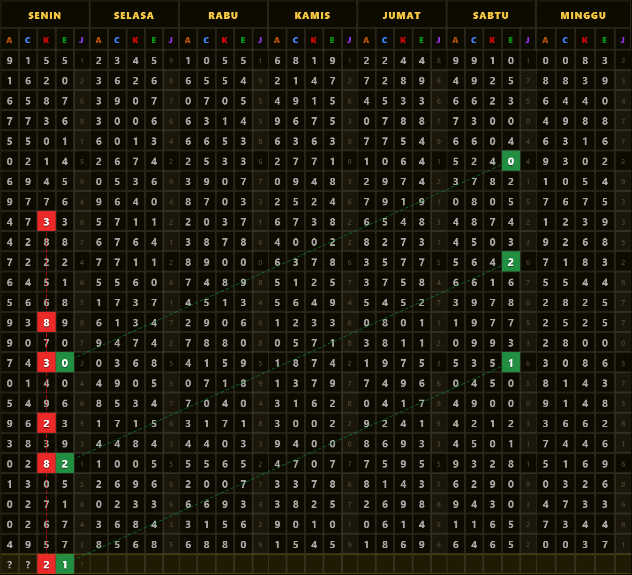Select the K column header under RABU

coord(225,40)
